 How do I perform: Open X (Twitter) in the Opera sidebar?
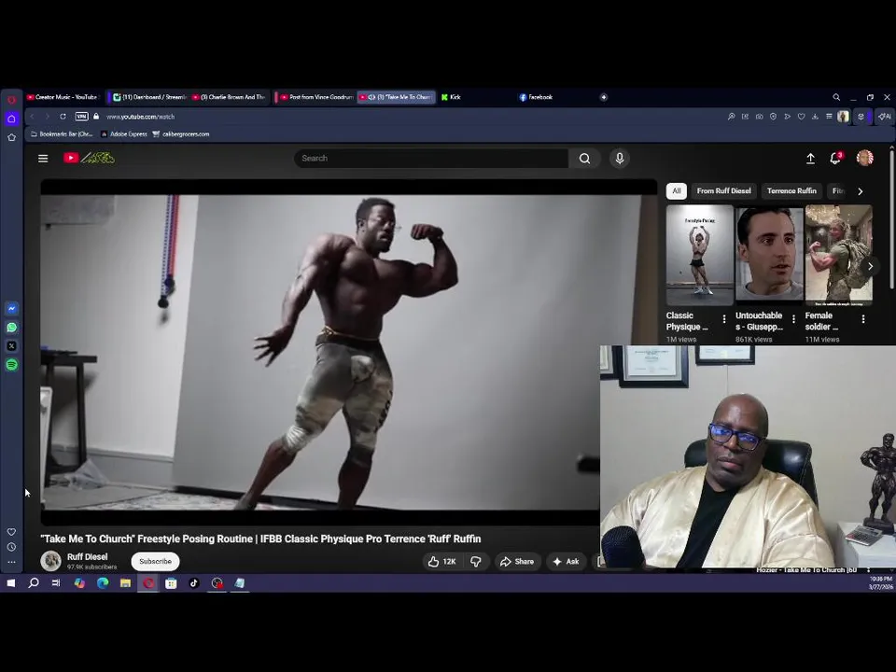coord(12,346)
